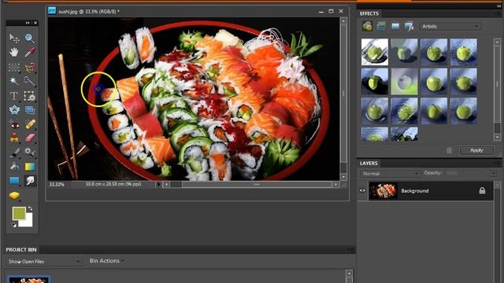Select the Paint Bucket tool

pos(14,167)
